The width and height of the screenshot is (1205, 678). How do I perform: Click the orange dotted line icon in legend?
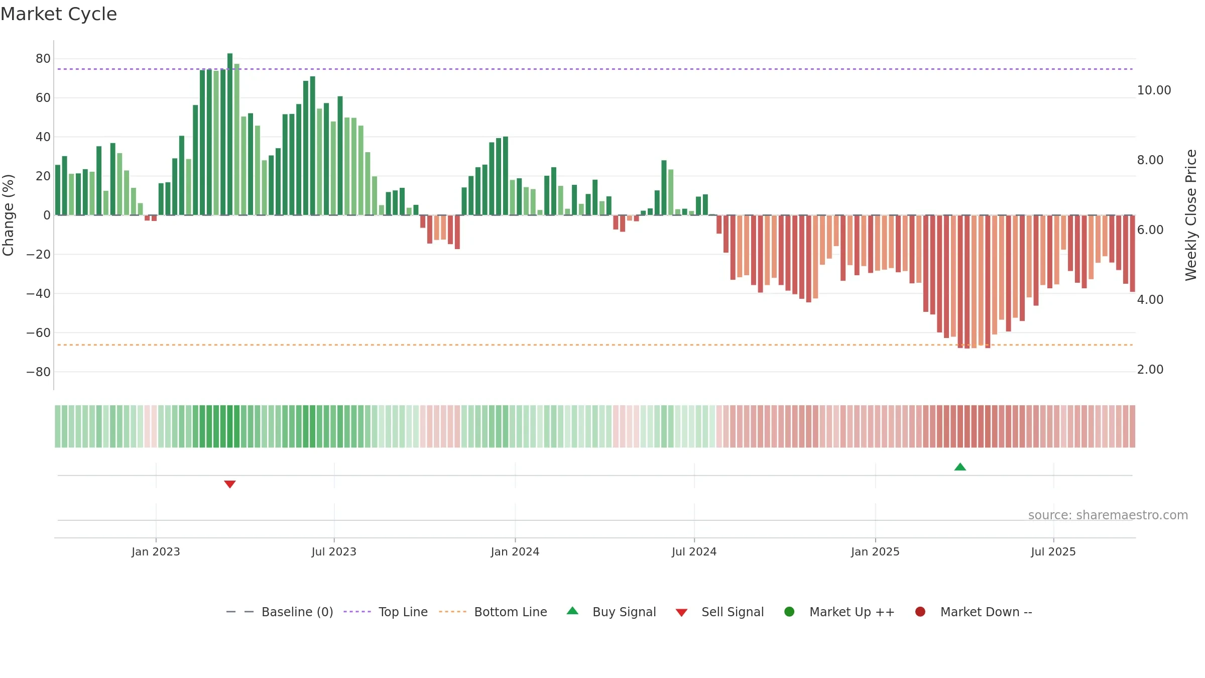[x=452, y=612]
